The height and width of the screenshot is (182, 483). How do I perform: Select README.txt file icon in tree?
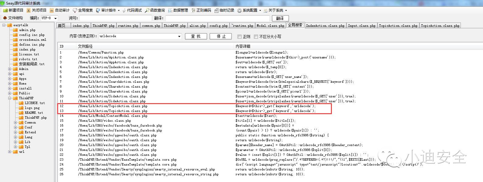click(x=21, y=113)
